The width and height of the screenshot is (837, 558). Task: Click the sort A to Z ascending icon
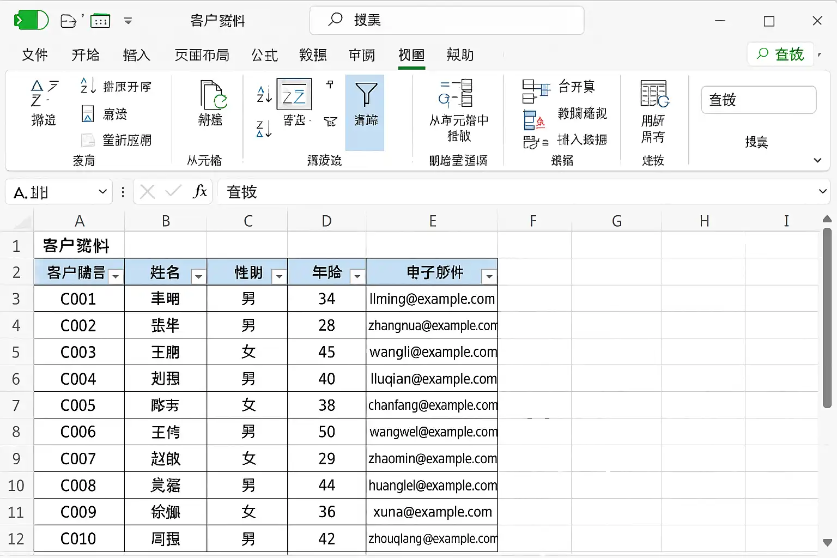(264, 94)
